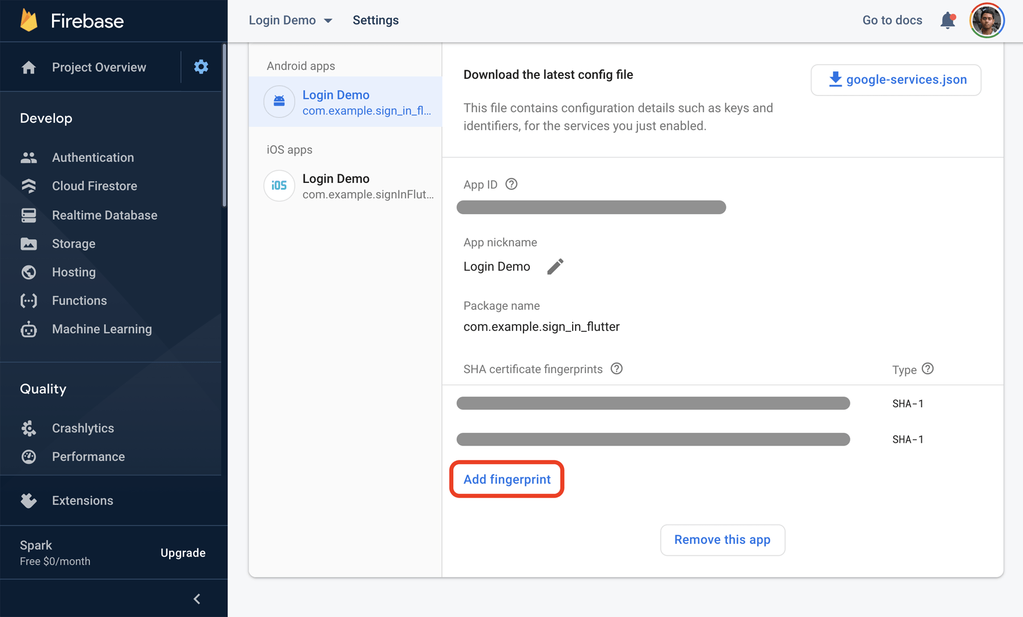Show App ID help tooltip icon
The height and width of the screenshot is (617, 1023).
[512, 184]
